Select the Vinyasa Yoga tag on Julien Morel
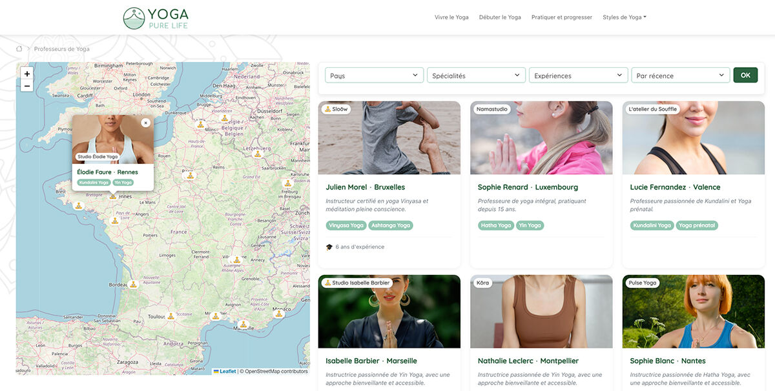This screenshot has width=775, height=391. pos(346,225)
